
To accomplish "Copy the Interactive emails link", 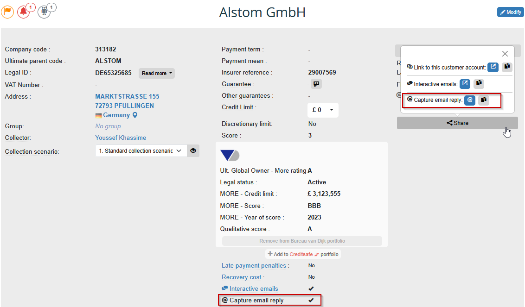I will [x=479, y=84].
